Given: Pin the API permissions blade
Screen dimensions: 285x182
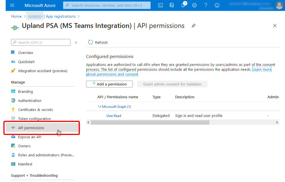Looking at the screenshot, I should tap(194, 26).
